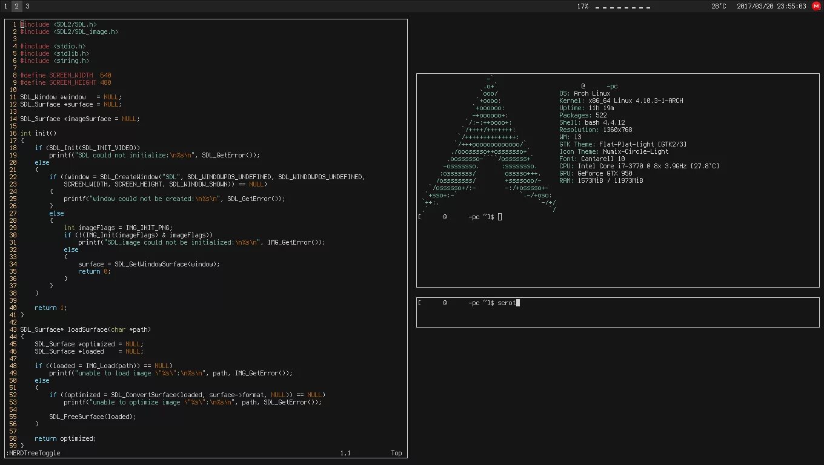Click the return 0; line in vim
Image resolution: width=824 pixels, height=465 pixels.
click(x=95, y=271)
